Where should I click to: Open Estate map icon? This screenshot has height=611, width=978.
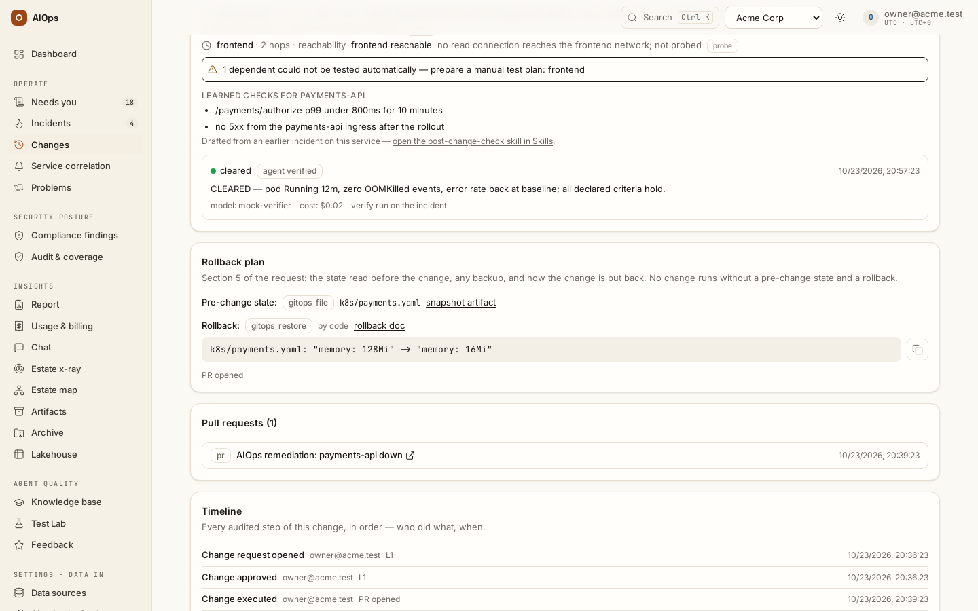[19, 390]
